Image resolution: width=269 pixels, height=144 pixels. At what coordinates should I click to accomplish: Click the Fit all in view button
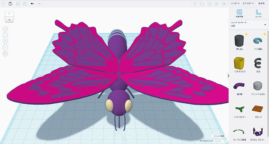5,35
